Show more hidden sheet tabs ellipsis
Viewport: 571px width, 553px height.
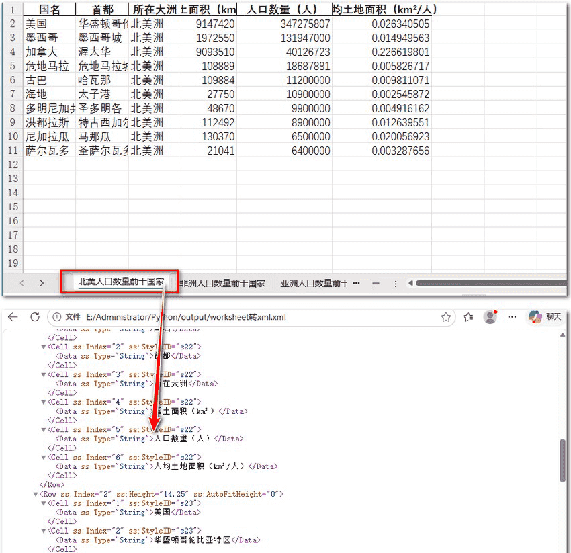click(x=356, y=283)
